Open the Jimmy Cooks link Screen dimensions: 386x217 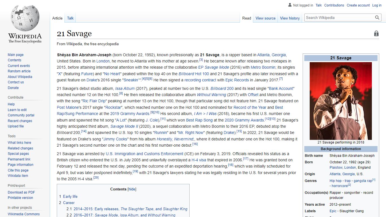(116, 139)
